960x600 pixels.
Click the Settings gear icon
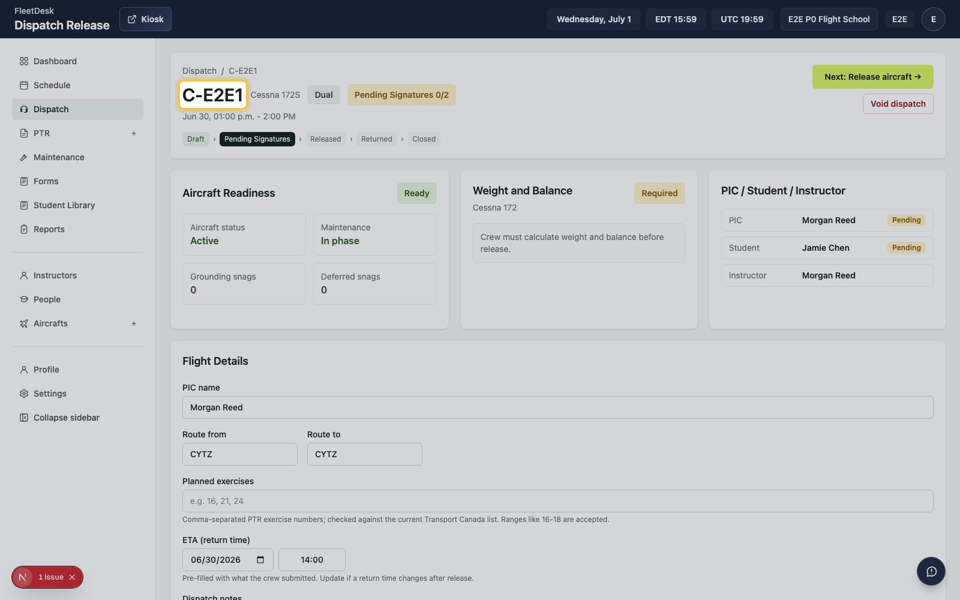[x=24, y=394]
